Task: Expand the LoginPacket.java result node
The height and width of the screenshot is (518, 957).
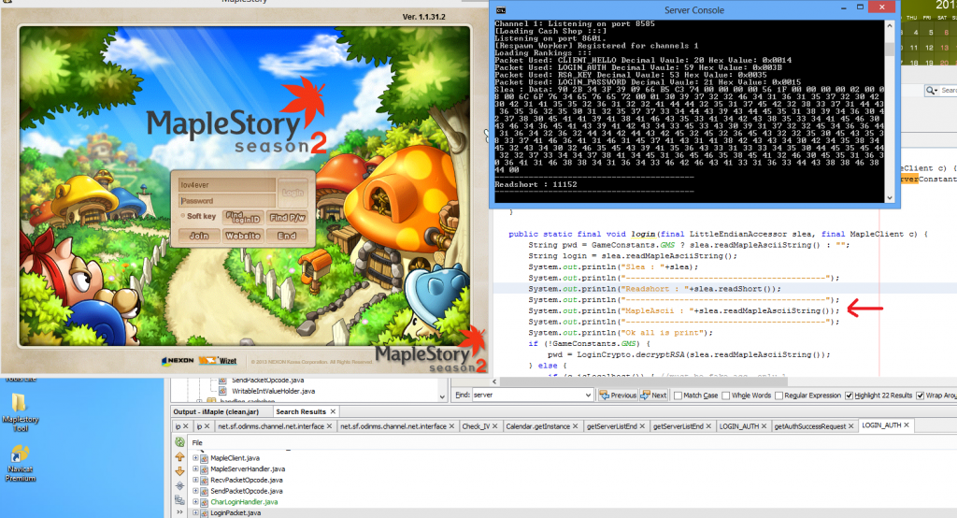Action: (195, 513)
